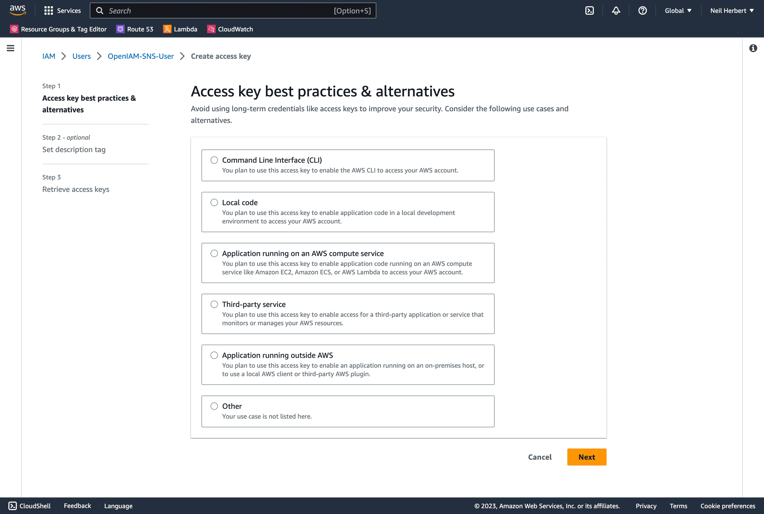Image resolution: width=764 pixels, height=514 pixels.
Task: Click the Next button to proceed
Action: point(587,457)
